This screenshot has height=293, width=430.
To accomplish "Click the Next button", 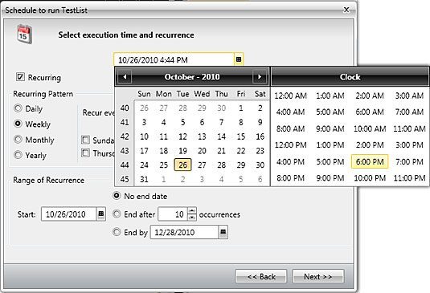I will pyautogui.click(x=318, y=276).
